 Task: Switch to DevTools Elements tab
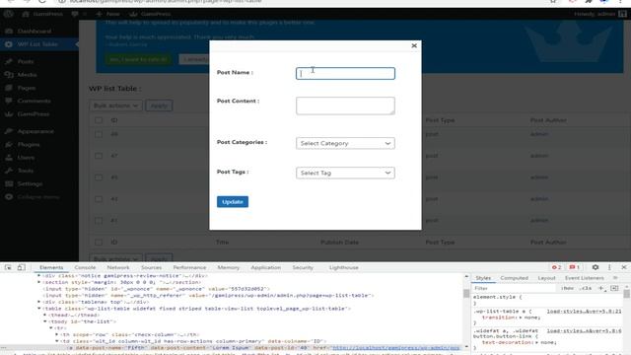coord(51,267)
